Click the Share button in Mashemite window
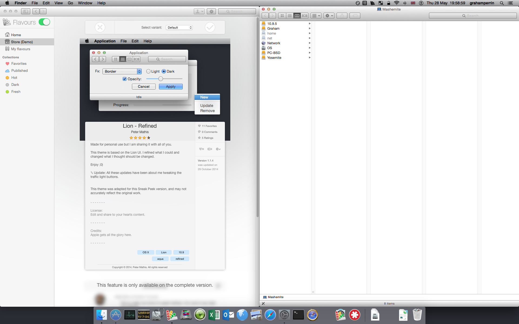This screenshot has width=519, height=324. pos(342,16)
